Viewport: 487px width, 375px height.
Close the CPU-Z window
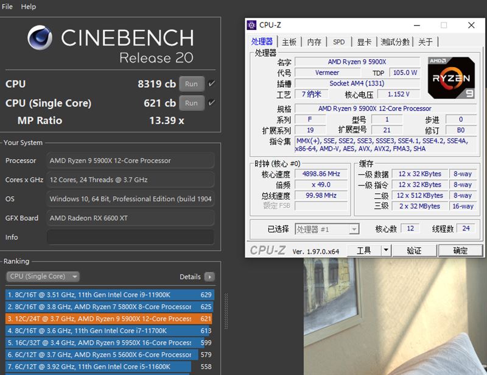[471, 25]
